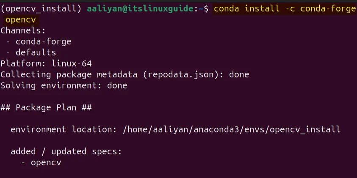The image size is (357, 178).
Task: Click the Platform: linux-64 line
Action: 46,63
